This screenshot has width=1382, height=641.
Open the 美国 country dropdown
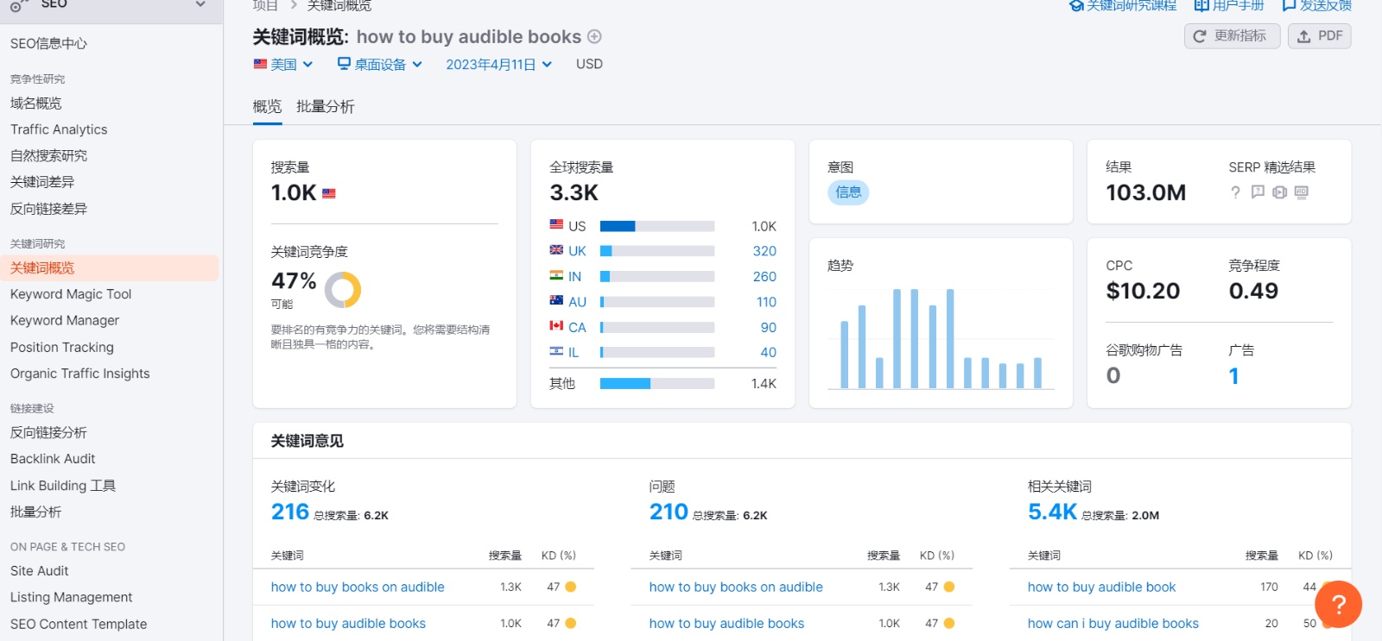283,64
